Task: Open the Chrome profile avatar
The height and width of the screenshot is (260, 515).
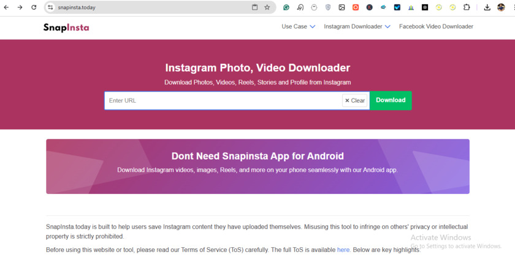Action: (x=501, y=7)
